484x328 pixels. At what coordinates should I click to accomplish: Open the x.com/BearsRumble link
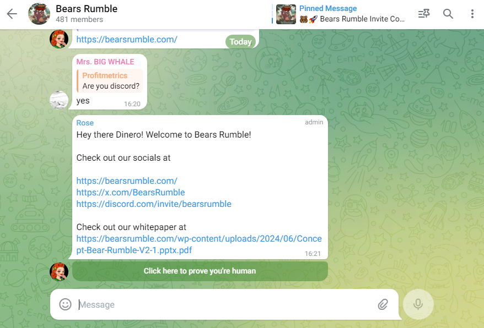point(131,193)
